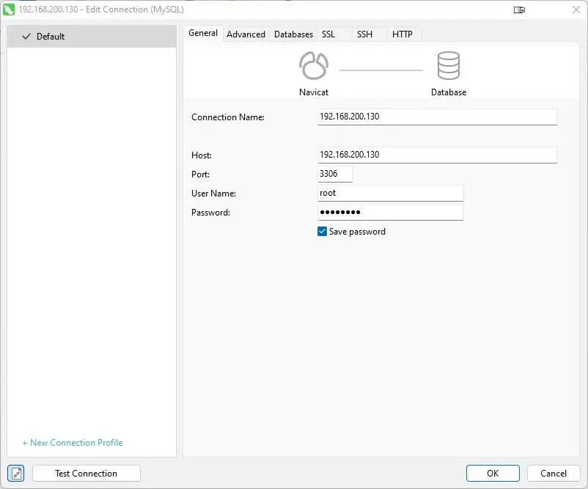Image resolution: width=588 pixels, height=489 pixels.
Task: Click the Database caption text
Action: pos(449,92)
